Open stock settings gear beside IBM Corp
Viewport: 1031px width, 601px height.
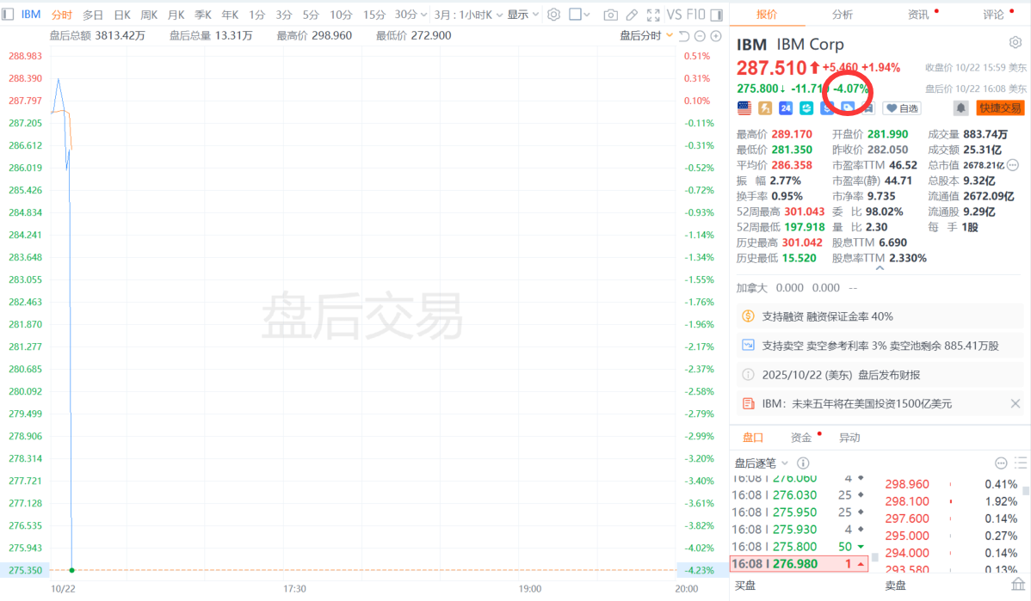[x=1015, y=43]
